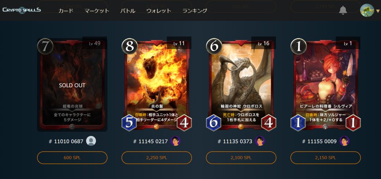Click the 600 SPL price button

click(x=72, y=158)
